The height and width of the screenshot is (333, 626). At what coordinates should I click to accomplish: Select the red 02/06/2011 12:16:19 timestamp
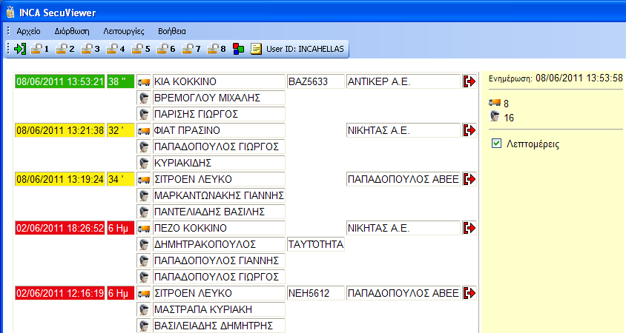[x=60, y=293]
